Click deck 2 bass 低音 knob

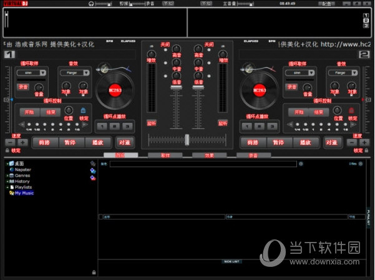click(198, 76)
